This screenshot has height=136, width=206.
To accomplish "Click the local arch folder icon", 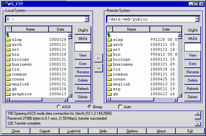I will coord(8,45).
